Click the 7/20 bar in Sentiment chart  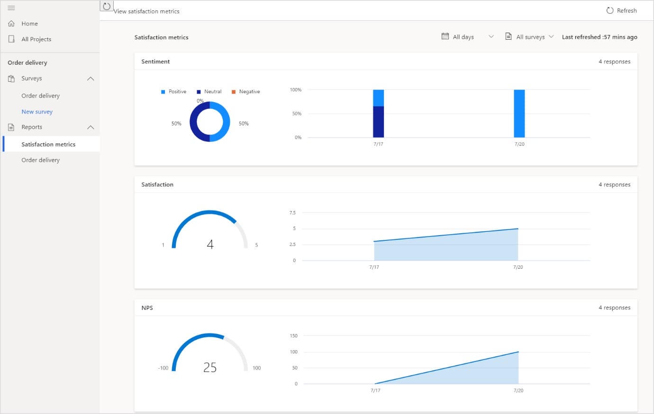(x=519, y=114)
